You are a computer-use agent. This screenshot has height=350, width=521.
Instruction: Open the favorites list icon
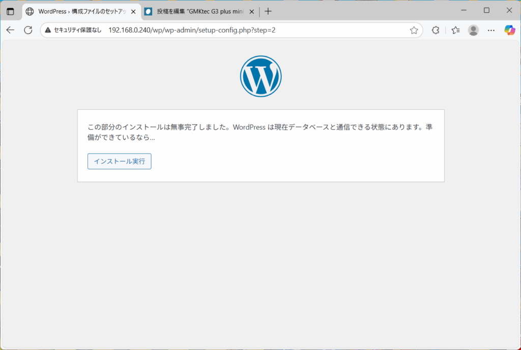click(x=455, y=30)
